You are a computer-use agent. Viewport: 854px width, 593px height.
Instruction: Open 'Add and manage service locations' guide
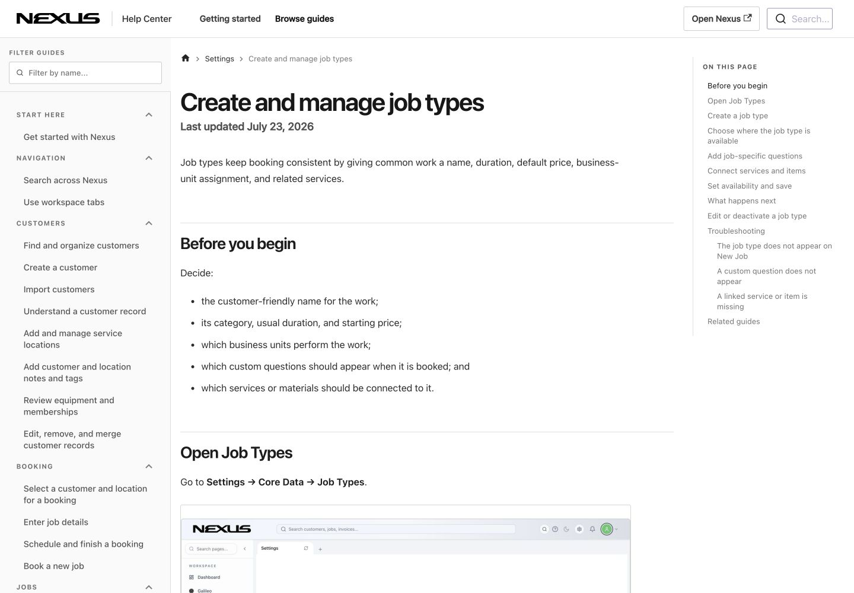pyautogui.click(x=73, y=339)
